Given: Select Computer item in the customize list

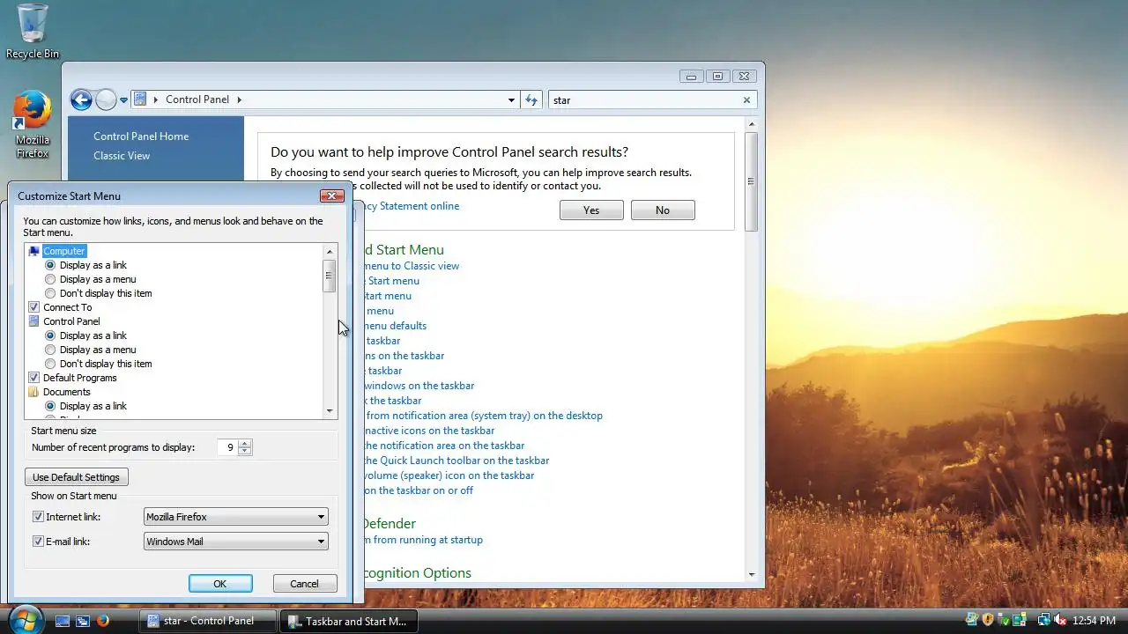Looking at the screenshot, I should (x=64, y=251).
